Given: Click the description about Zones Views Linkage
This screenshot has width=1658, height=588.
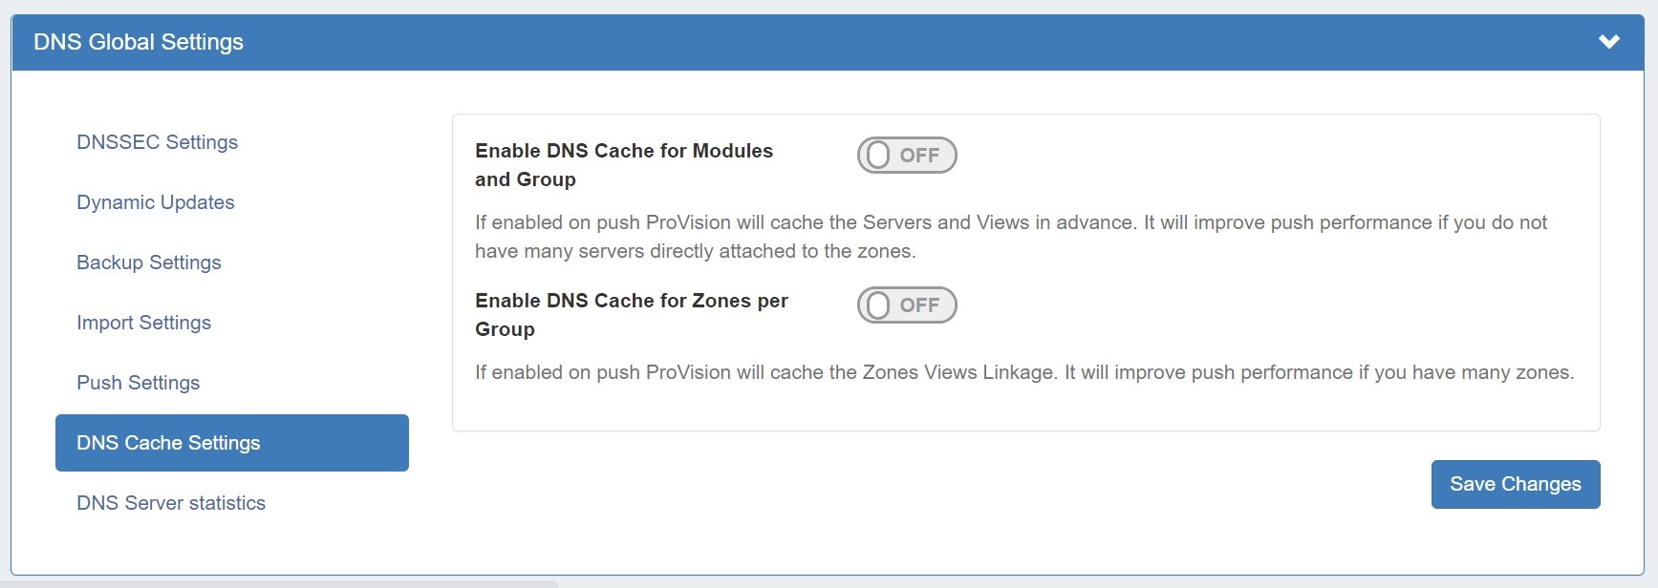Looking at the screenshot, I should point(1023,372).
